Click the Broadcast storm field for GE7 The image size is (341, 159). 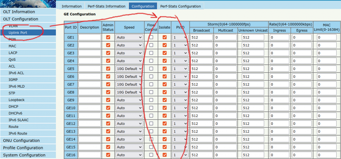pyautogui.click(x=202, y=84)
